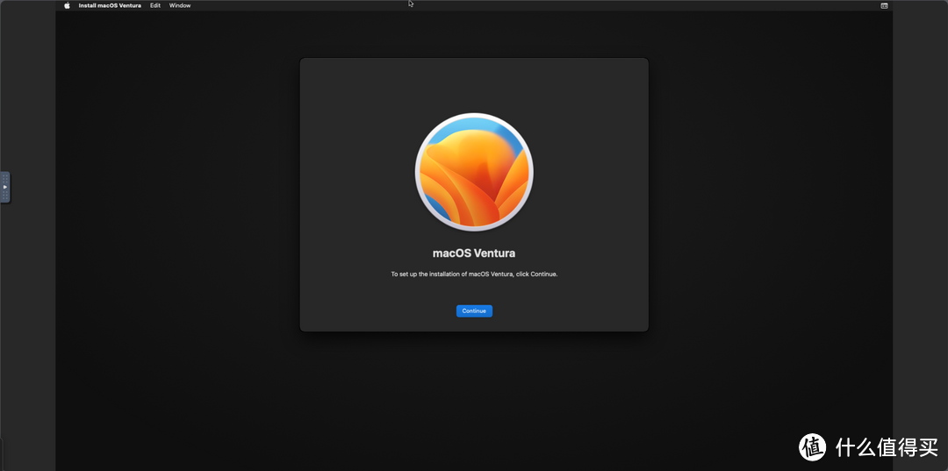
Task: Open the Window menu
Action: [x=180, y=5]
